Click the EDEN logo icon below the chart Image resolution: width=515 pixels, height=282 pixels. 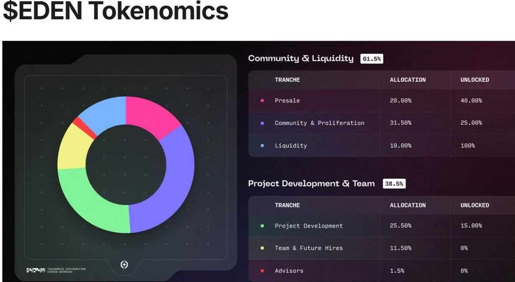click(x=125, y=265)
